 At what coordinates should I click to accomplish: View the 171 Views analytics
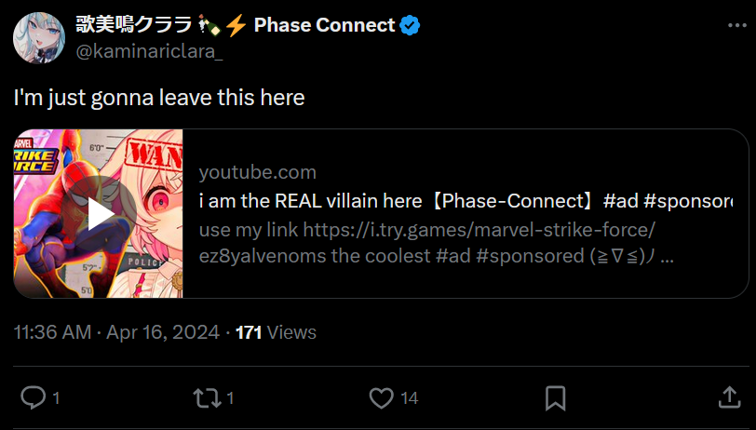(276, 332)
